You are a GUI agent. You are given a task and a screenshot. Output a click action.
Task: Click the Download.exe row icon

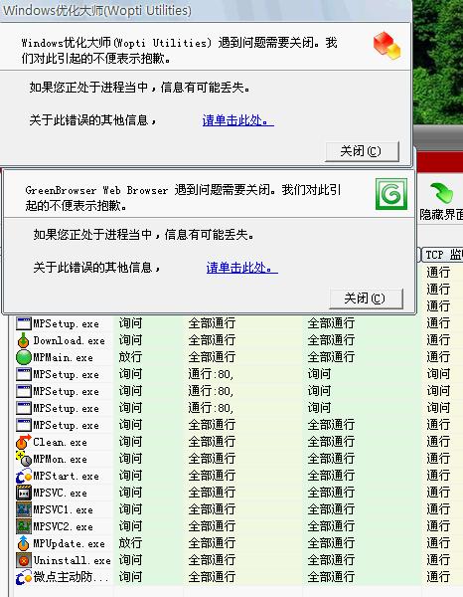coord(23,340)
